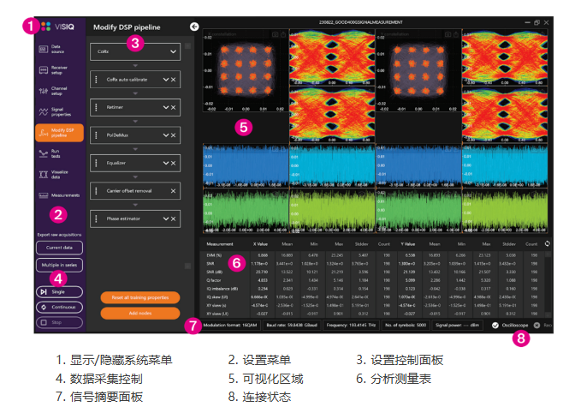
Task: Start Continuous acquisition
Action: [59, 307]
